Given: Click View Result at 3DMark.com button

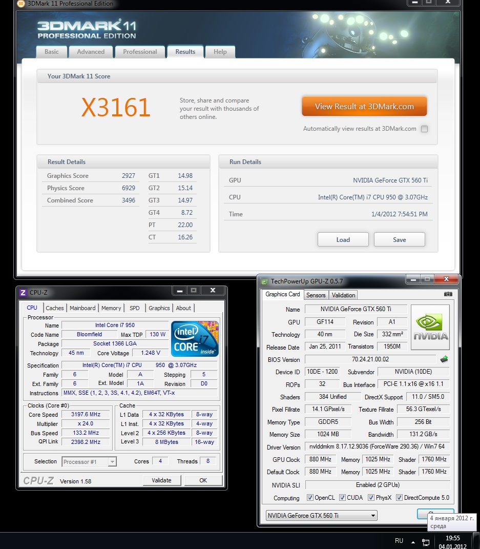Looking at the screenshot, I should (x=364, y=107).
